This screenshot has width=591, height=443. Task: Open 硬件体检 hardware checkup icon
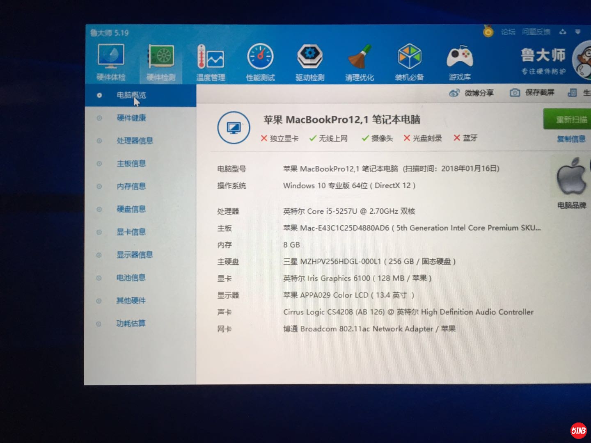111,62
